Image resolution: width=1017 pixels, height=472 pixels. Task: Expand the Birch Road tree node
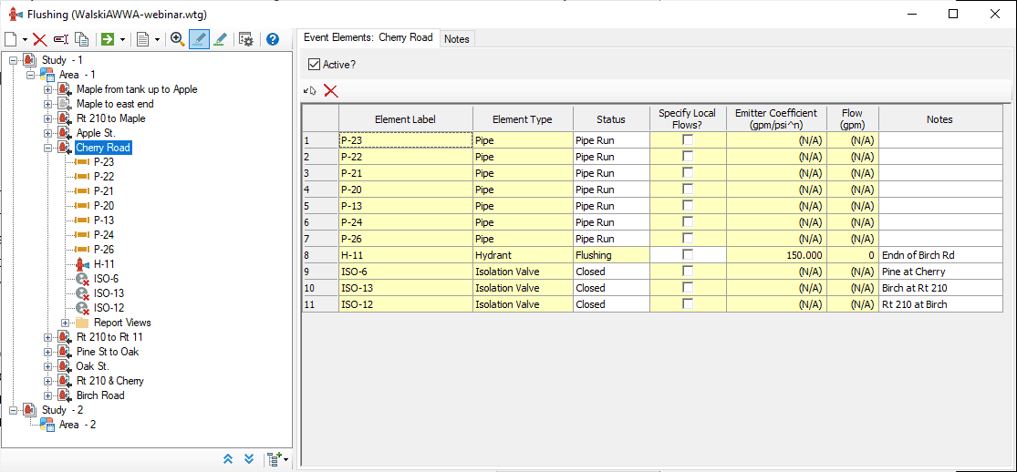point(48,395)
